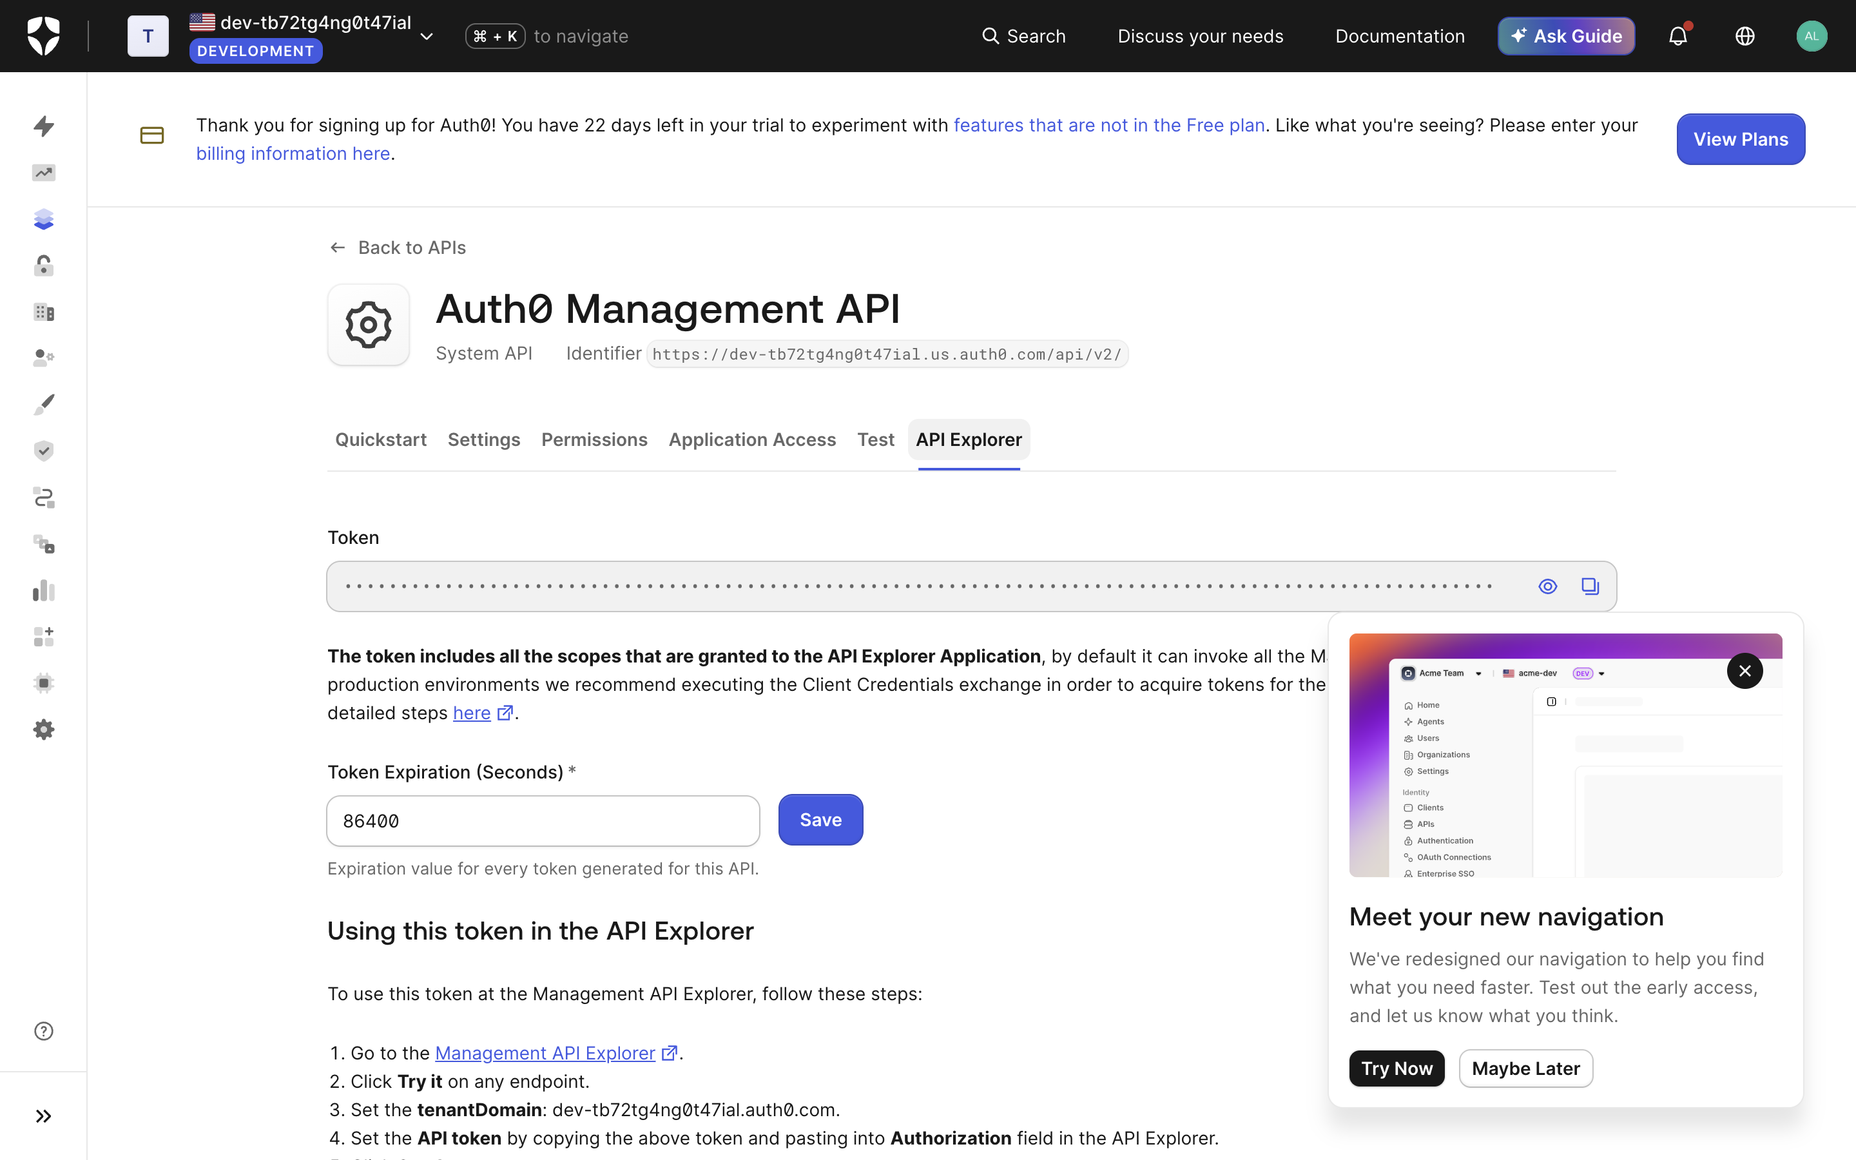Copy the token with the copy icon

pos(1590,586)
